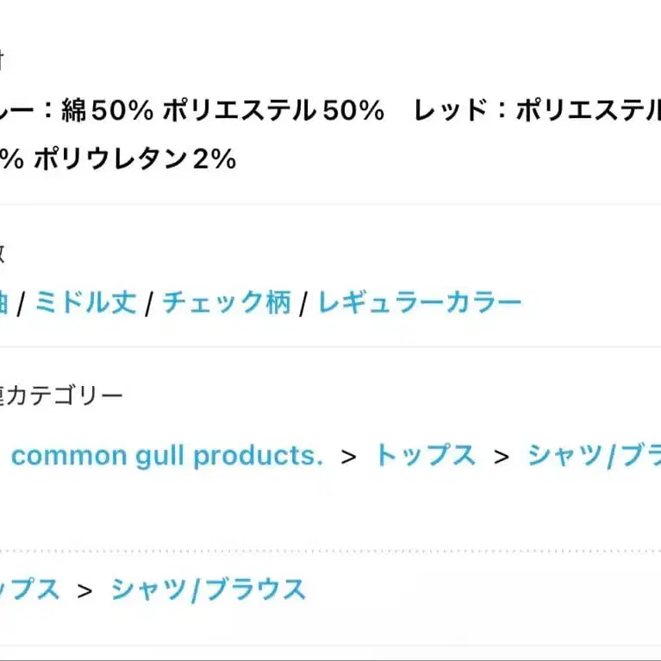Click the slash between チェック柄 and レギュラーカラー
Screen dimensions: 661x661
[x=303, y=303]
